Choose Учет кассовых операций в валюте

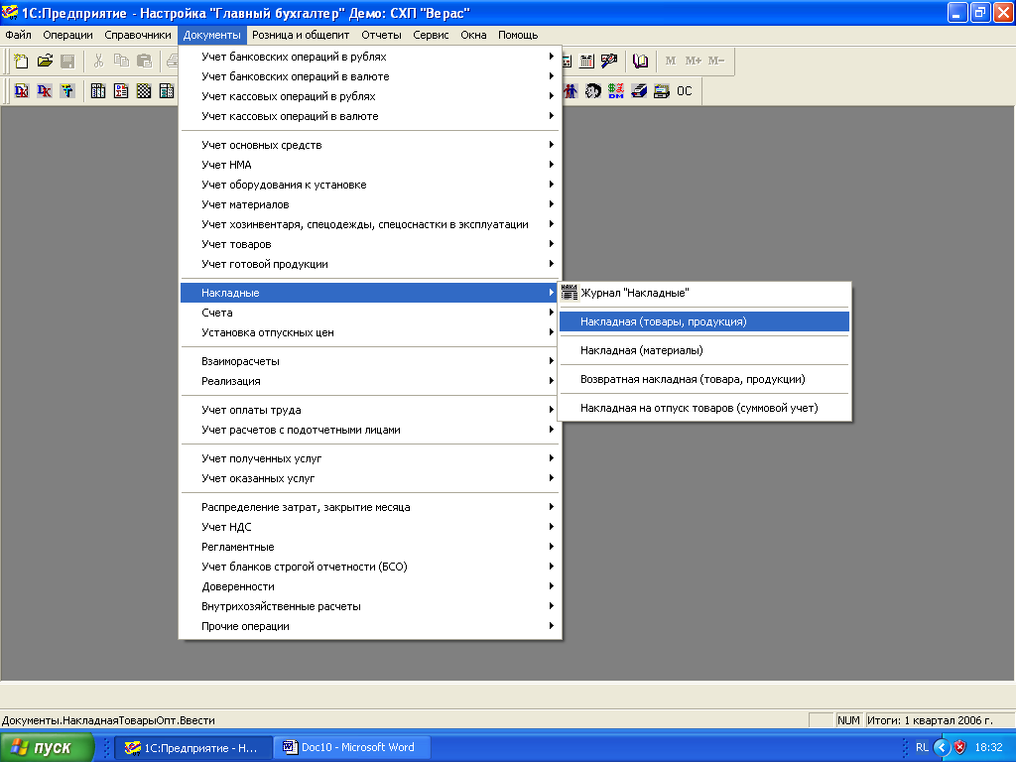(x=369, y=117)
